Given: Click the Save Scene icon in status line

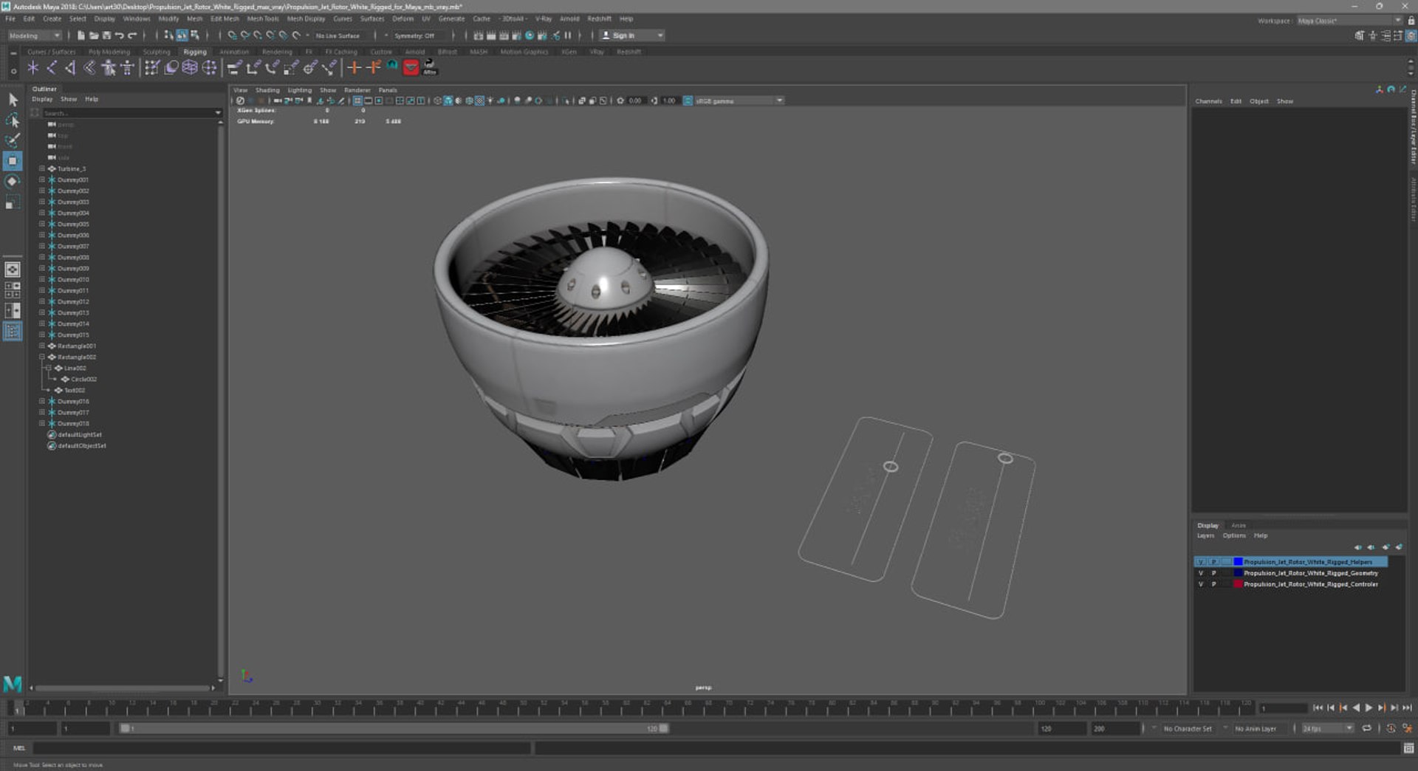Looking at the screenshot, I should [x=106, y=35].
